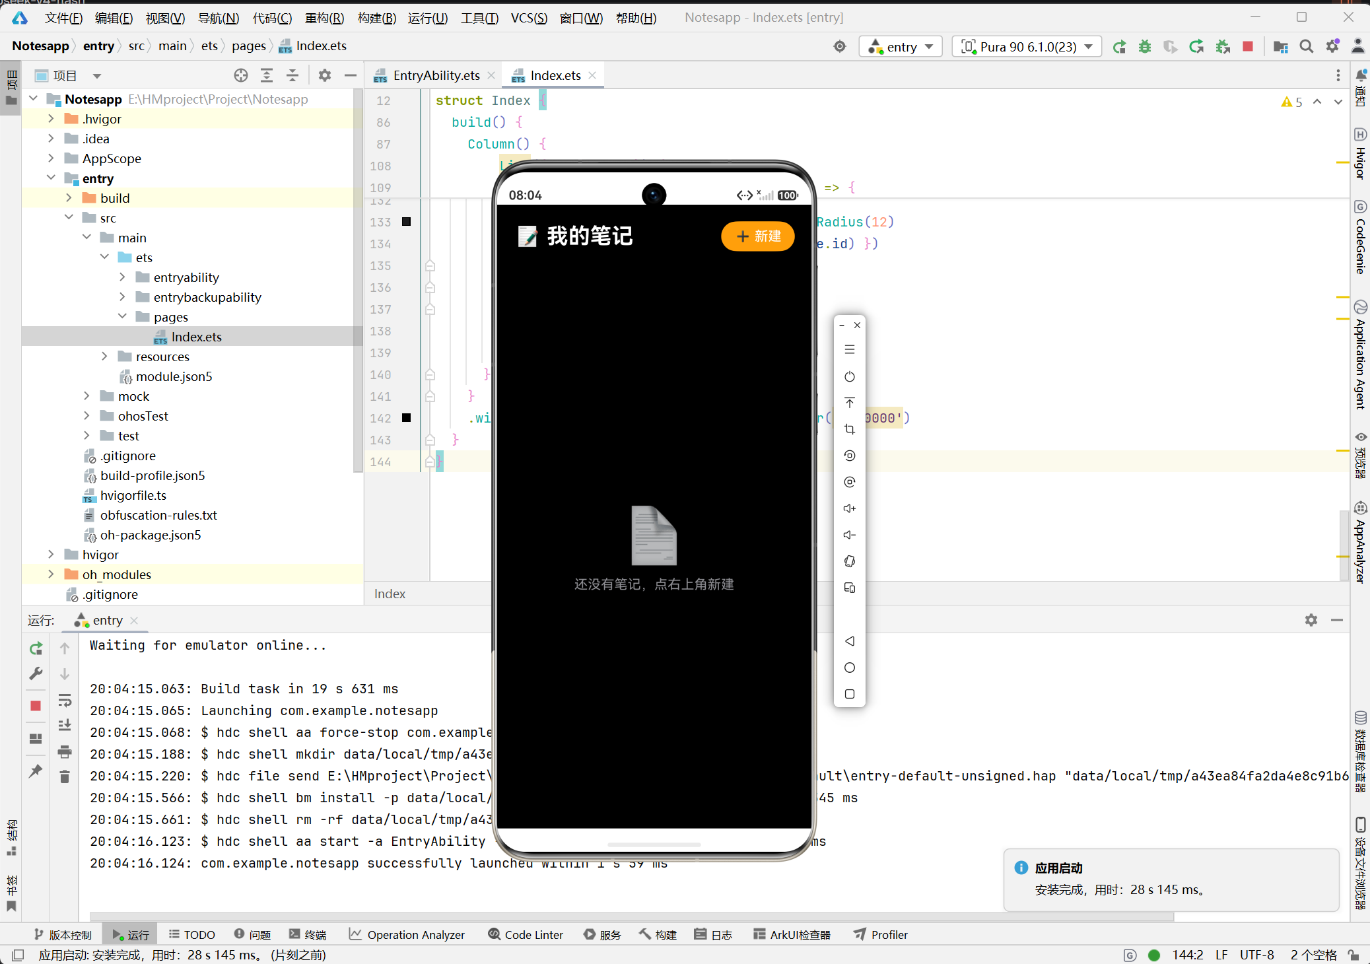This screenshot has height=964, width=1370.
Task: Expand the oh_modules folder
Action: click(x=51, y=574)
